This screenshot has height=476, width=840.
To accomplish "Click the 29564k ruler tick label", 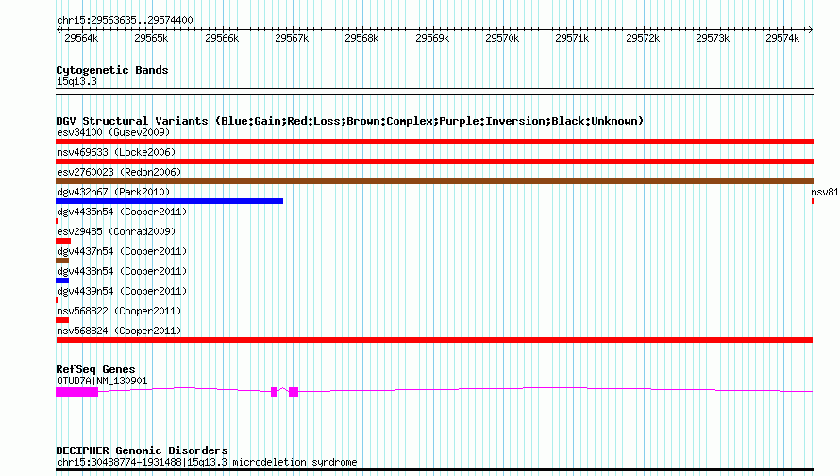I will [81, 38].
